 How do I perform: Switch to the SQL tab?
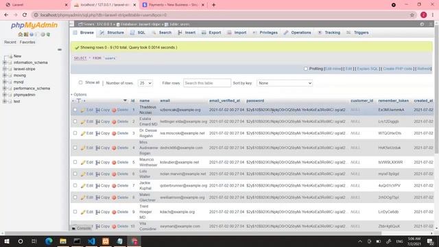[138, 33]
